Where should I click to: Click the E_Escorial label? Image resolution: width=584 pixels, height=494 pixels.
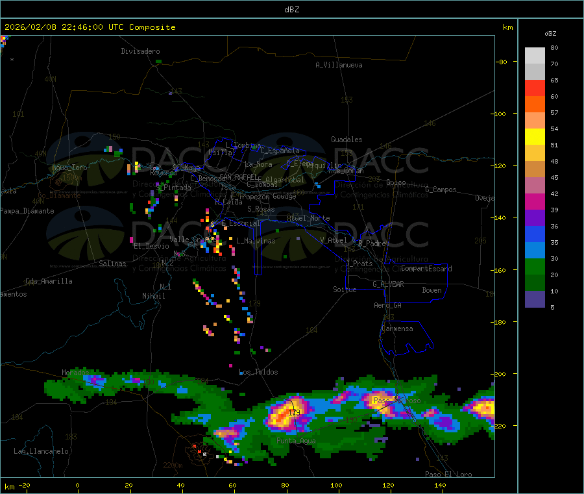click(241, 223)
